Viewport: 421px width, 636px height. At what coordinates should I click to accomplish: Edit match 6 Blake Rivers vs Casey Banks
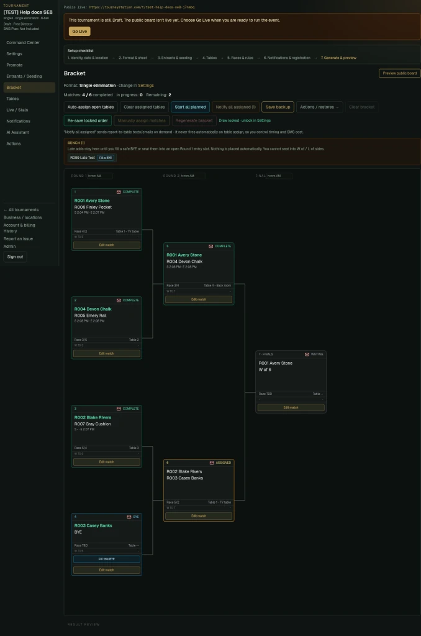coord(199,516)
